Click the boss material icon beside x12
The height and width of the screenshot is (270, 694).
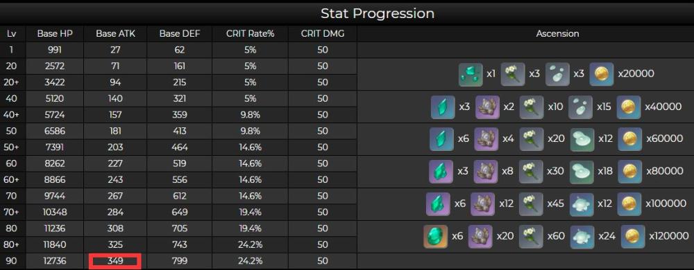point(482,204)
